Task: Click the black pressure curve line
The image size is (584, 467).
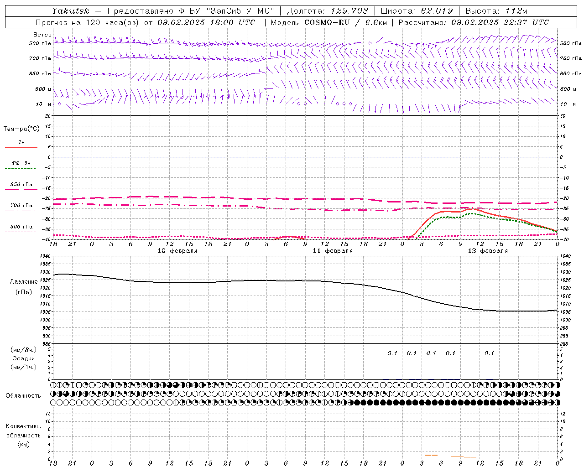Action: pyautogui.click(x=306, y=281)
